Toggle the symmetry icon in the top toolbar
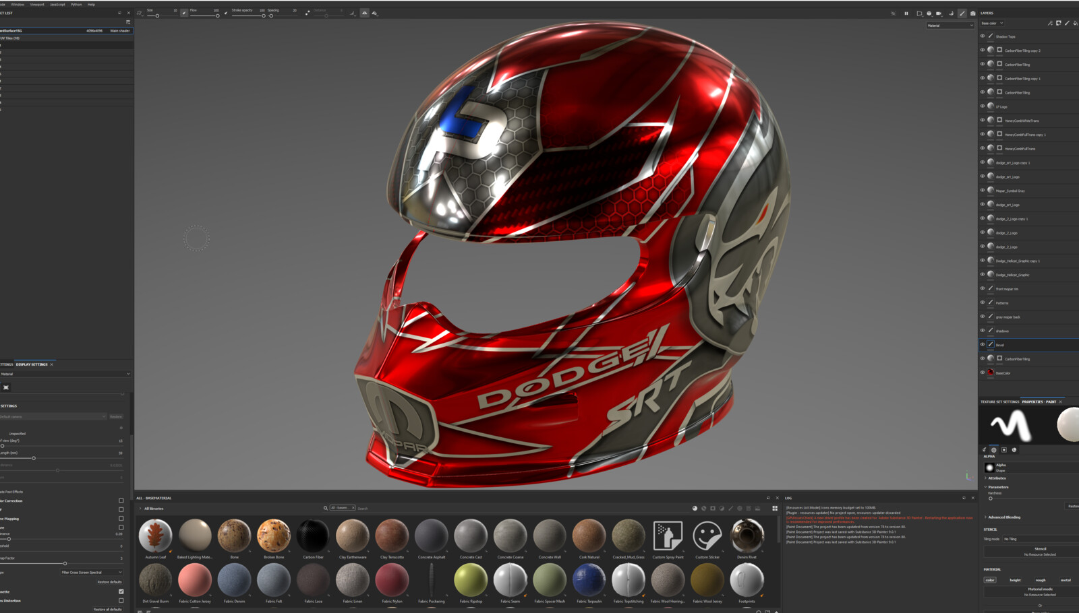 tap(365, 13)
